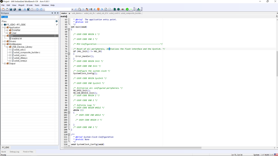Image resolution: width=278 pixels, height=156 pixels.
Task: Toggle bookmark with the orange bookmark icon
Action: pyautogui.click(x=98, y=9)
